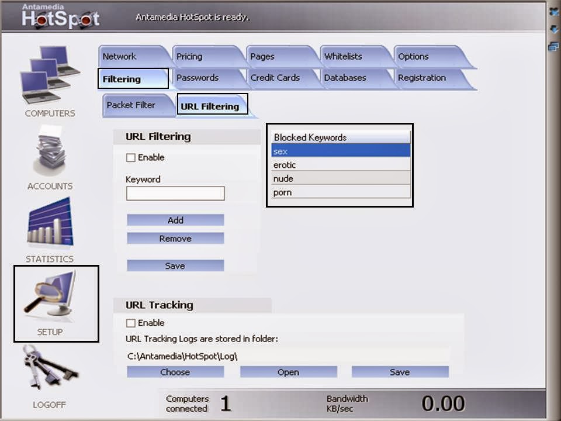The image size is (561, 421).
Task: Click the top icon in right edge strip
Action: coord(554,12)
